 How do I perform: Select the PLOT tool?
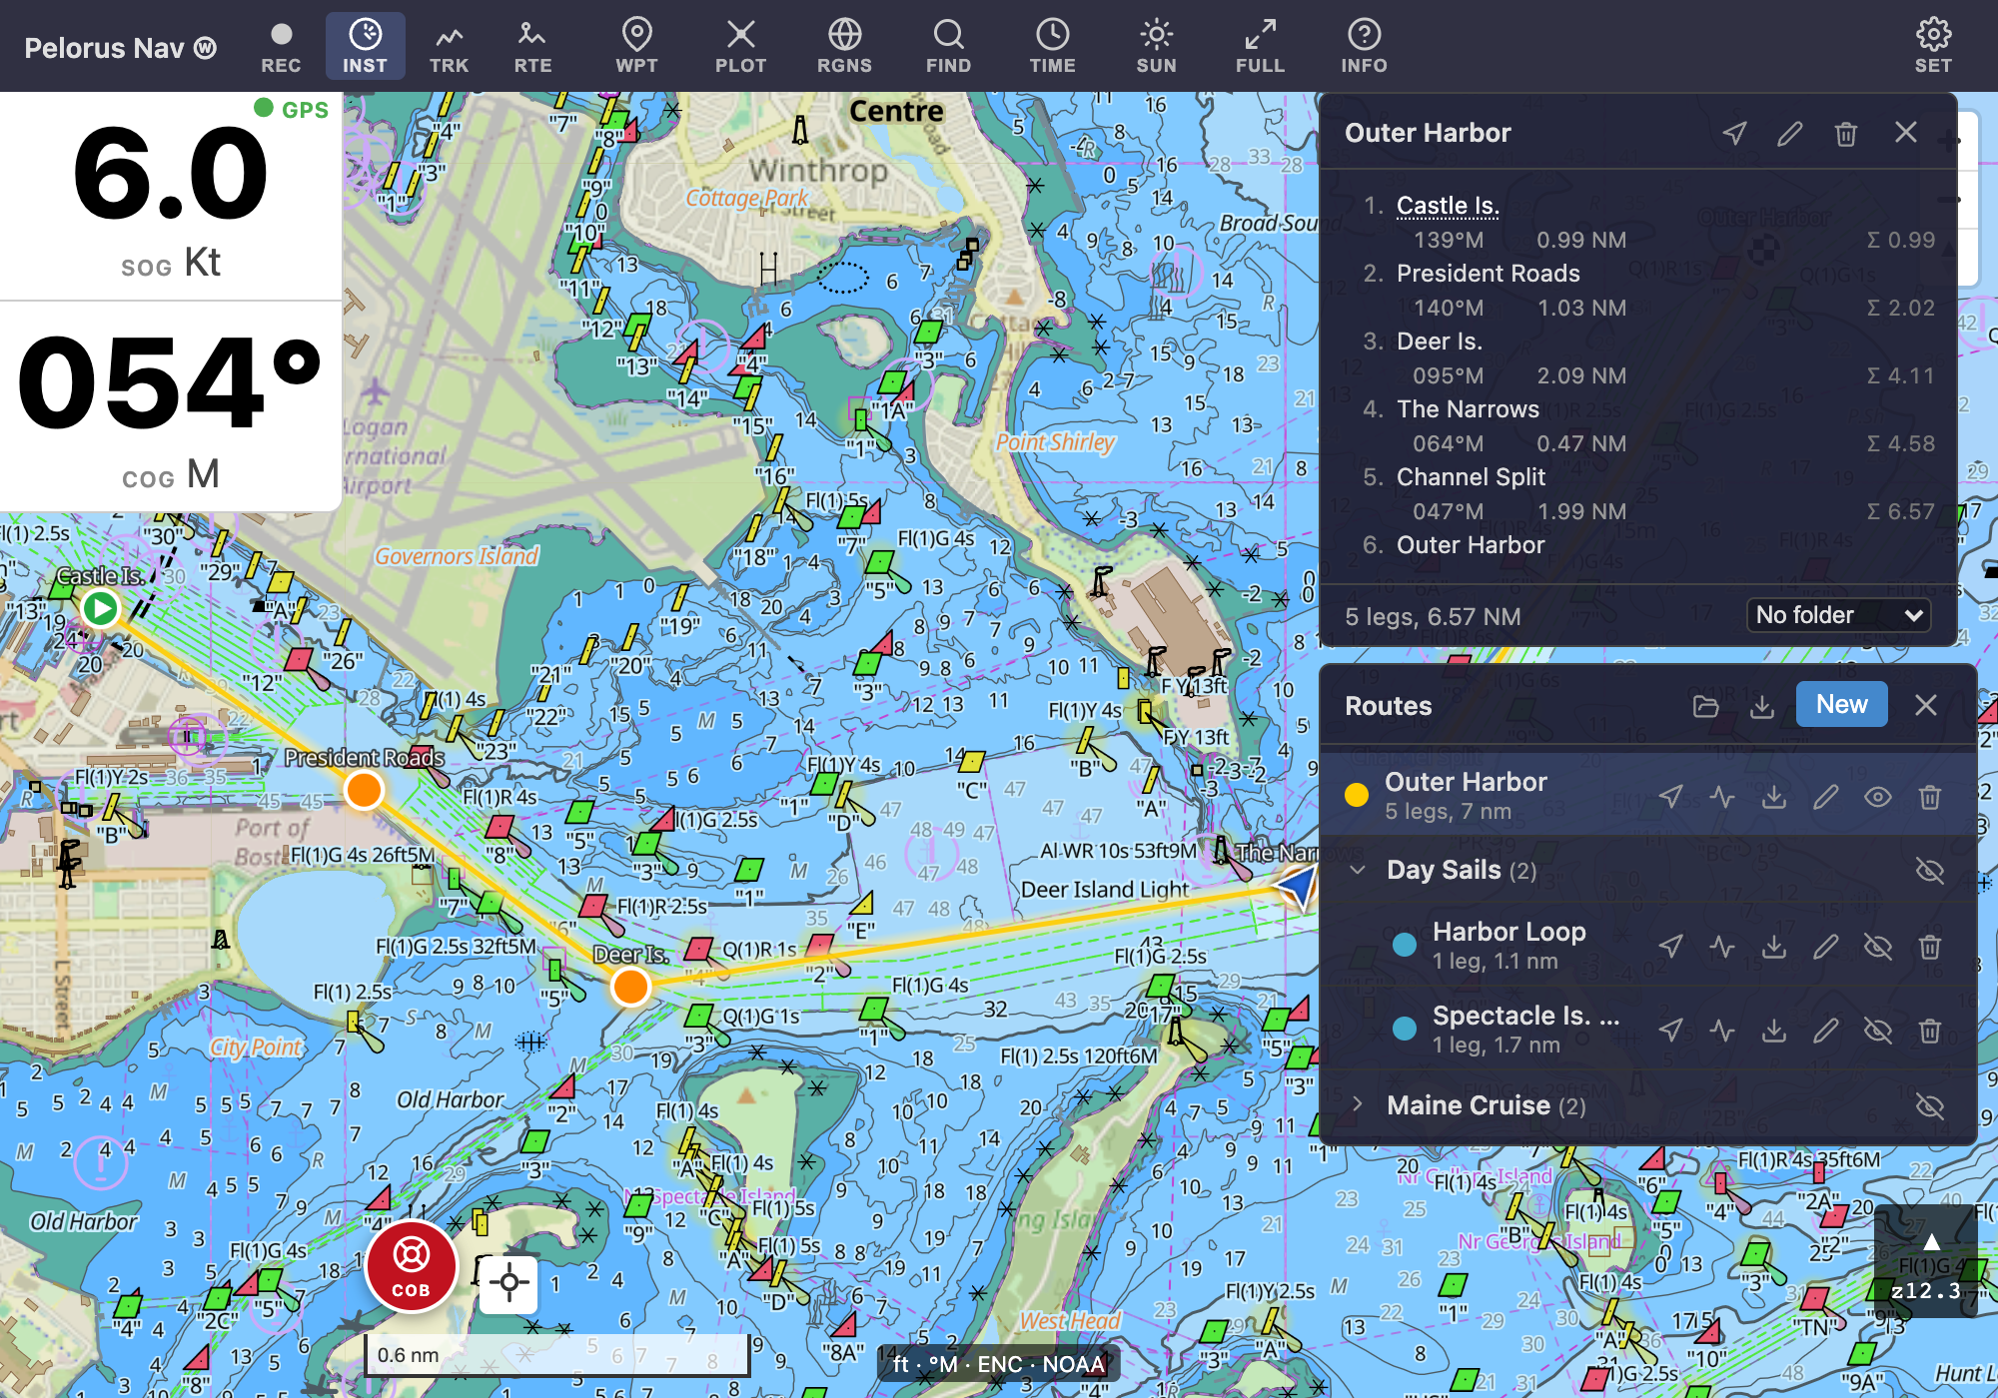point(740,47)
